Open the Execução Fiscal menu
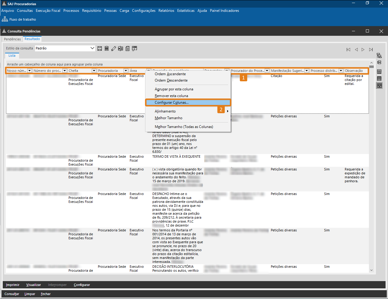The height and width of the screenshot is (299, 388). 48,11
